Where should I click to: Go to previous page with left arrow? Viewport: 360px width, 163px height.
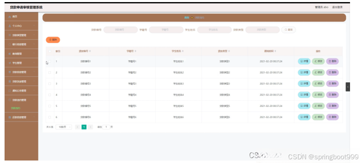[78, 127]
